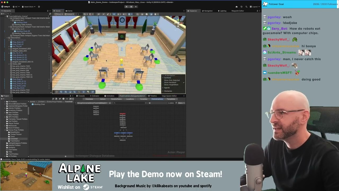Open GroupConversations/TownHallMeeting dropdown
Image resolution: width=339 pixels, height=191 pixels.
point(92,103)
